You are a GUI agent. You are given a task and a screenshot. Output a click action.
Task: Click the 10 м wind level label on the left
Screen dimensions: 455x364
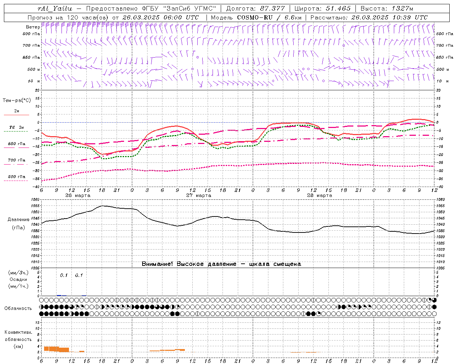34,81
